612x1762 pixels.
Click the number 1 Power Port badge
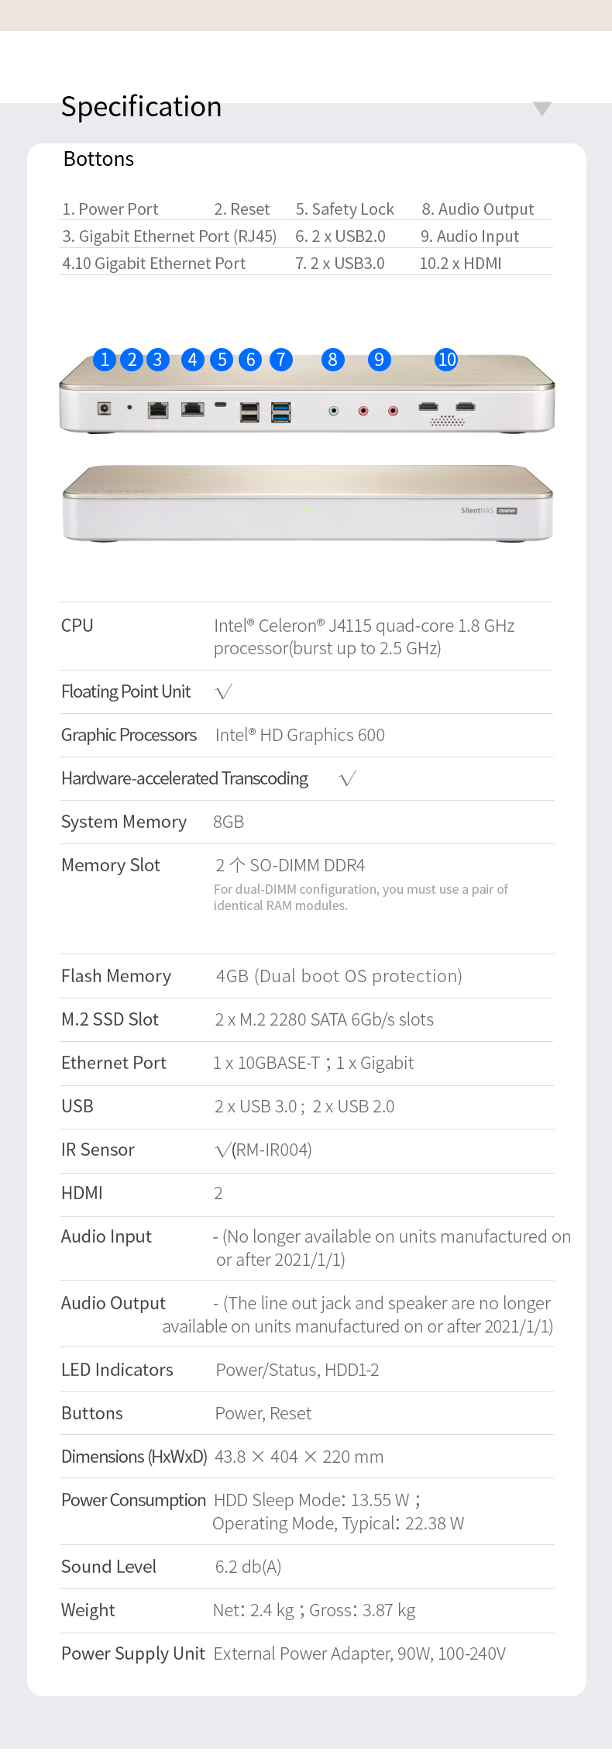(105, 360)
